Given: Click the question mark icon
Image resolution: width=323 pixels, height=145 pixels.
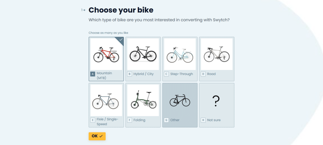Looking at the screenshot, I should [x=216, y=101].
